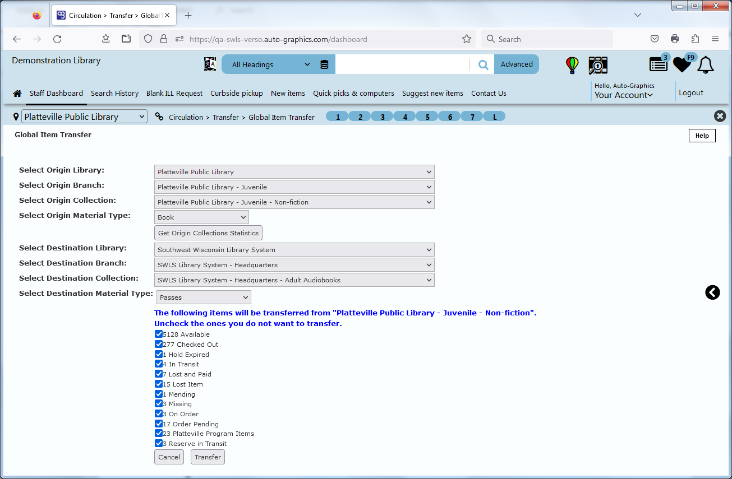
Task: Uncheck the 1 Mending checkbox
Action: point(159,394)
